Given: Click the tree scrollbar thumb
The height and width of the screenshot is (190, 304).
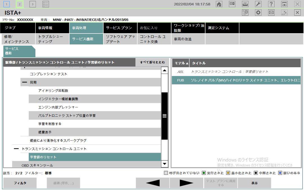Looking at the screenshot, I should coord(164,116).
